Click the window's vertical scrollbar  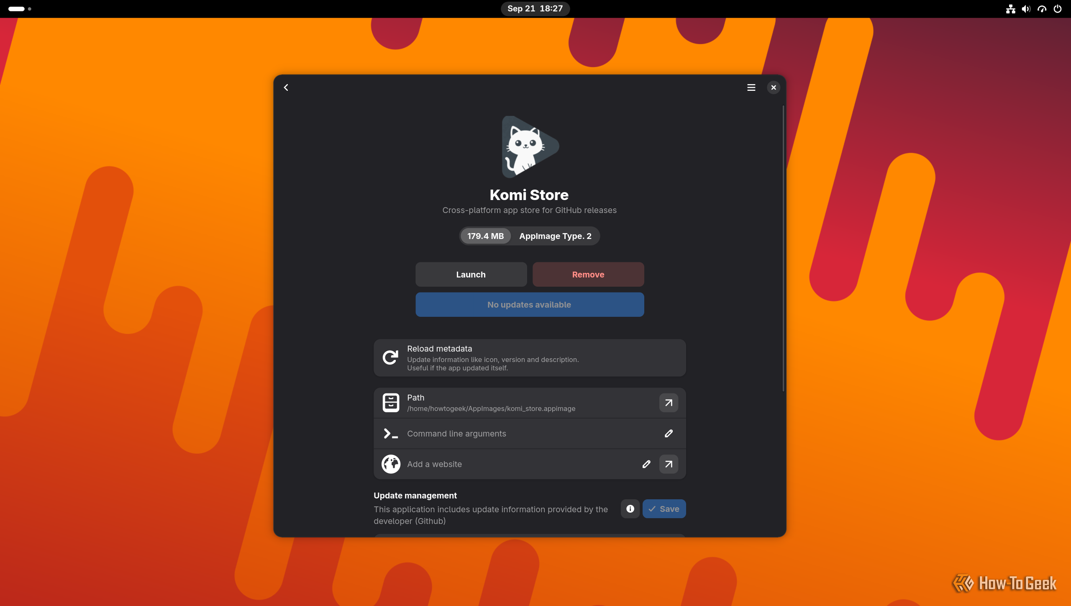(x=783, y=249)
